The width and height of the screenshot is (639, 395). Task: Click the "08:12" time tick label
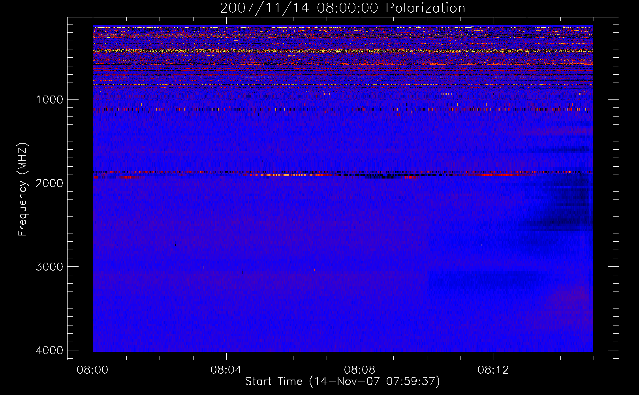coord(493,370)
